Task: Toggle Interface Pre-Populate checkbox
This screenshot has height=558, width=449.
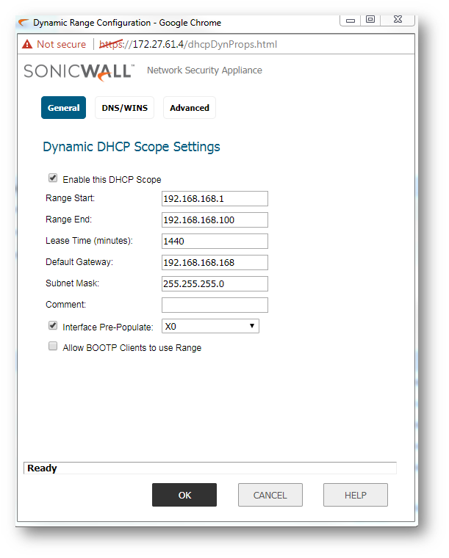Action: point(53,325)
